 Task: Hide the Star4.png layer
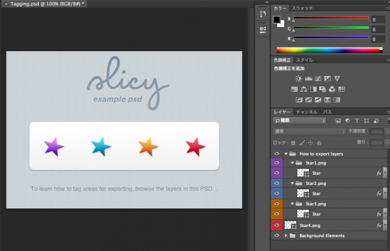point(277,225)
